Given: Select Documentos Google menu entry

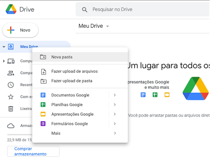Looking at the screenshot, I should (x=80, y=95).
